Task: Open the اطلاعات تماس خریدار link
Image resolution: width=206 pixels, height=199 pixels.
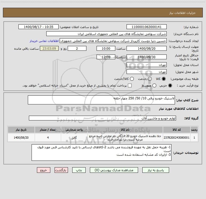Action: (x=44, y=41)
